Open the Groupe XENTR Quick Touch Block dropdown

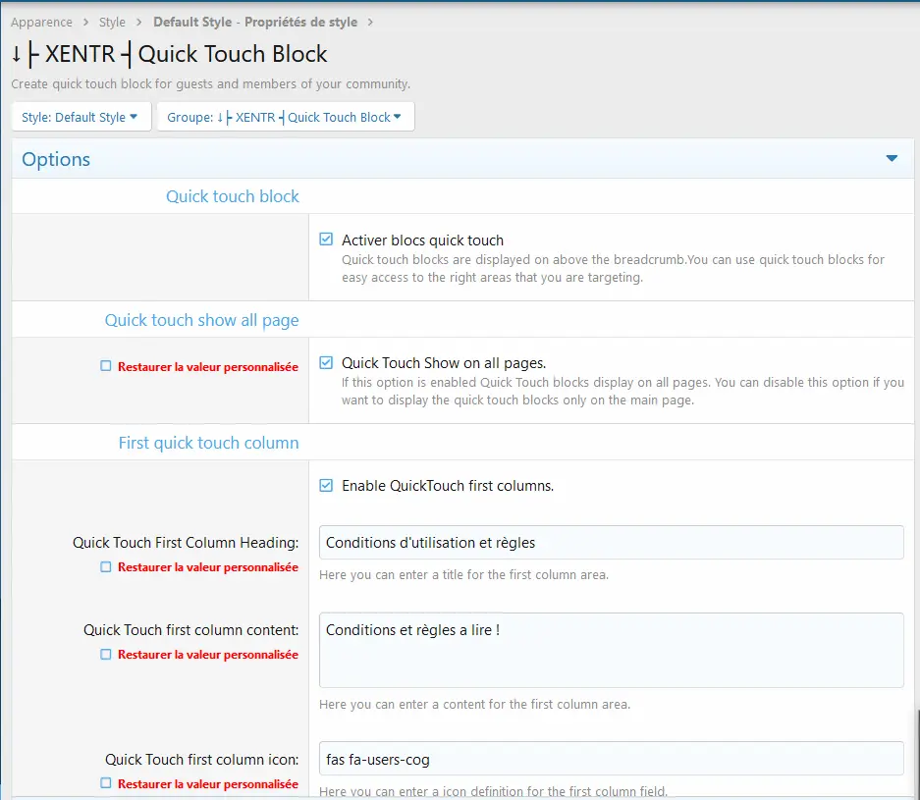[x=285, y=117]
